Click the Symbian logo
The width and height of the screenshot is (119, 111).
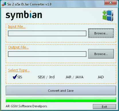click(x=24, y=15)
